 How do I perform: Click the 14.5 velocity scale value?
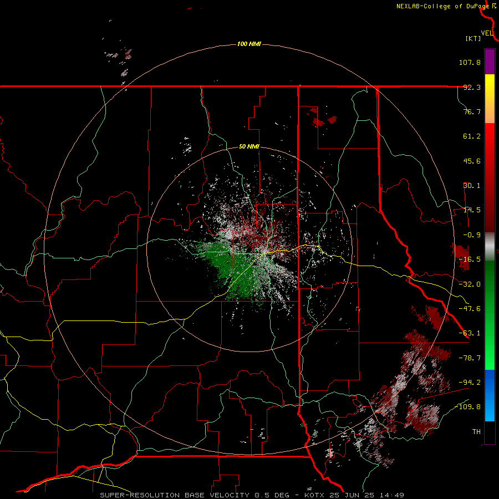[472, 210]
